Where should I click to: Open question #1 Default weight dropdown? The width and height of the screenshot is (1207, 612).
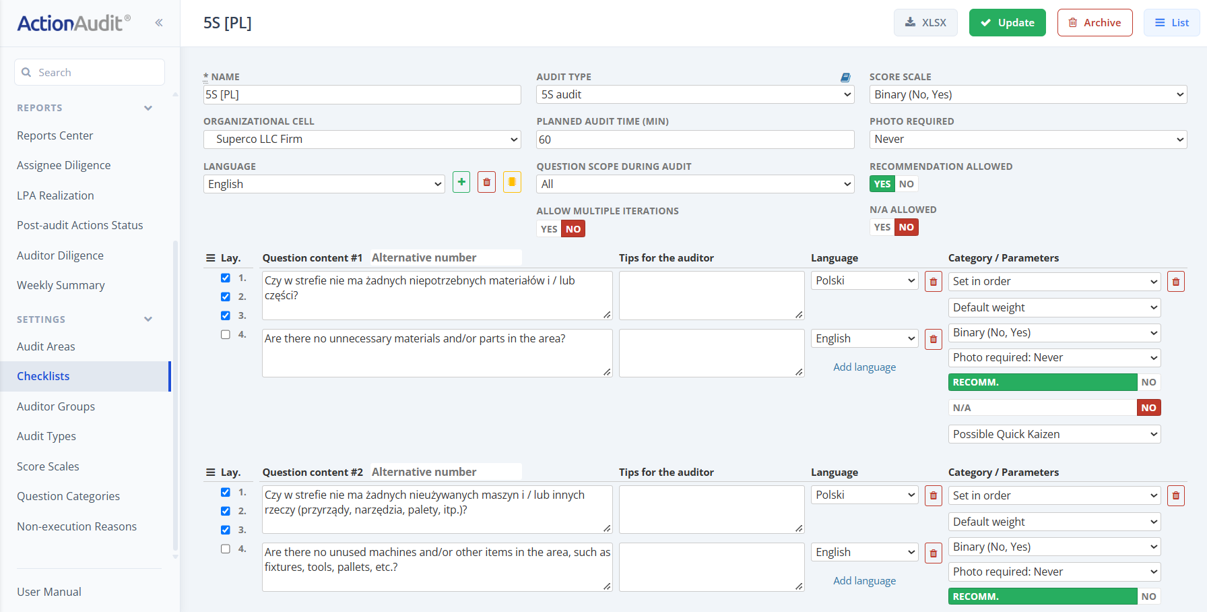1055,307
